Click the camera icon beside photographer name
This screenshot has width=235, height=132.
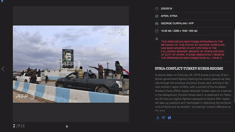[157, 24]
